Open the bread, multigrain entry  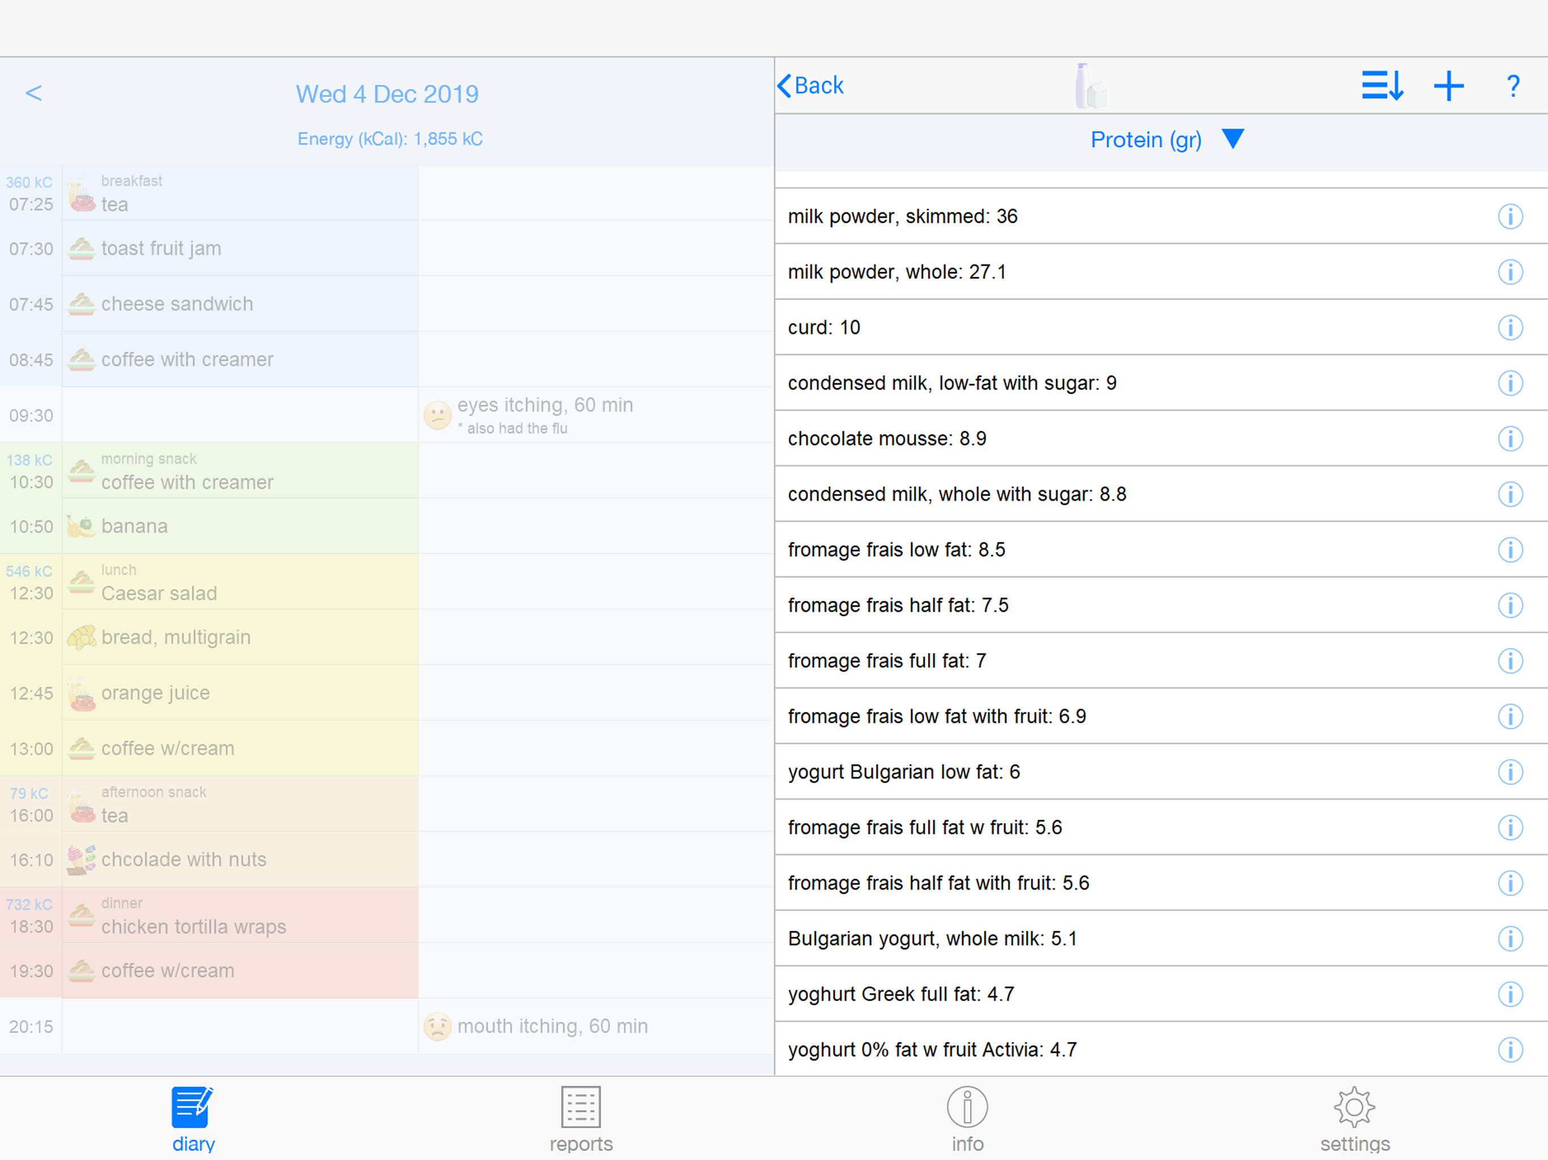tap(240, 637)
